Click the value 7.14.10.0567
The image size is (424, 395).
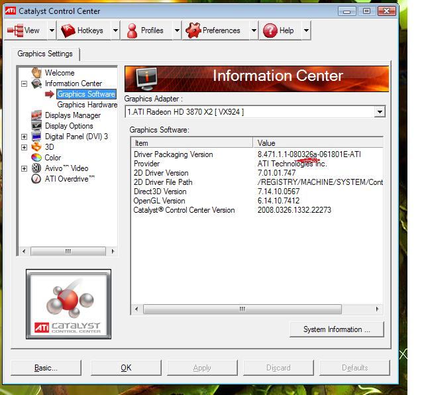click(278, 192)
